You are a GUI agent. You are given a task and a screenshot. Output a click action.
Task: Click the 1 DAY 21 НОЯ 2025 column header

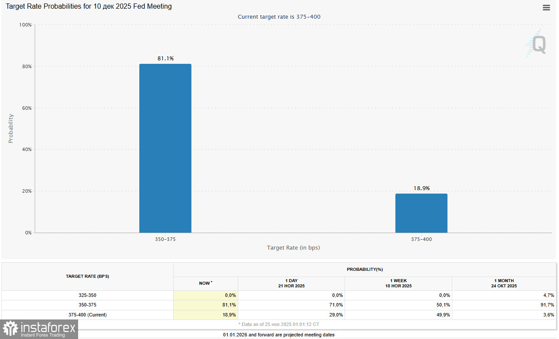click(291, 283)
